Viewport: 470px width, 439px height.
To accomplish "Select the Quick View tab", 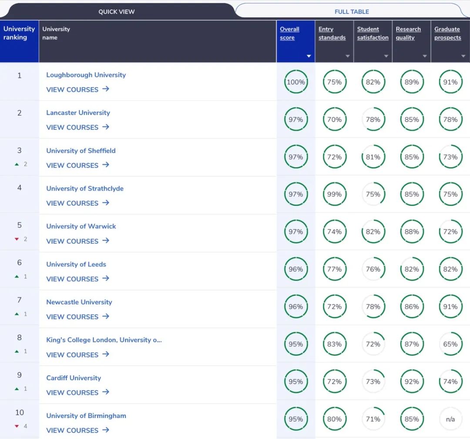I will tap(117, 12).
